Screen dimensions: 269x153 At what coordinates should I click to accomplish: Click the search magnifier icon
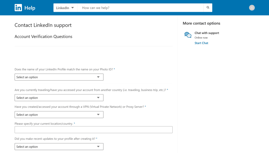pos(208,8)
